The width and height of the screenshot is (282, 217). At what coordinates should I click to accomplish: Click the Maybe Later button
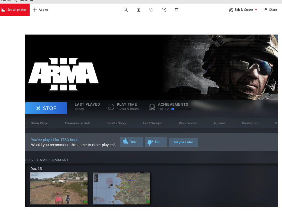click(183, 142)
